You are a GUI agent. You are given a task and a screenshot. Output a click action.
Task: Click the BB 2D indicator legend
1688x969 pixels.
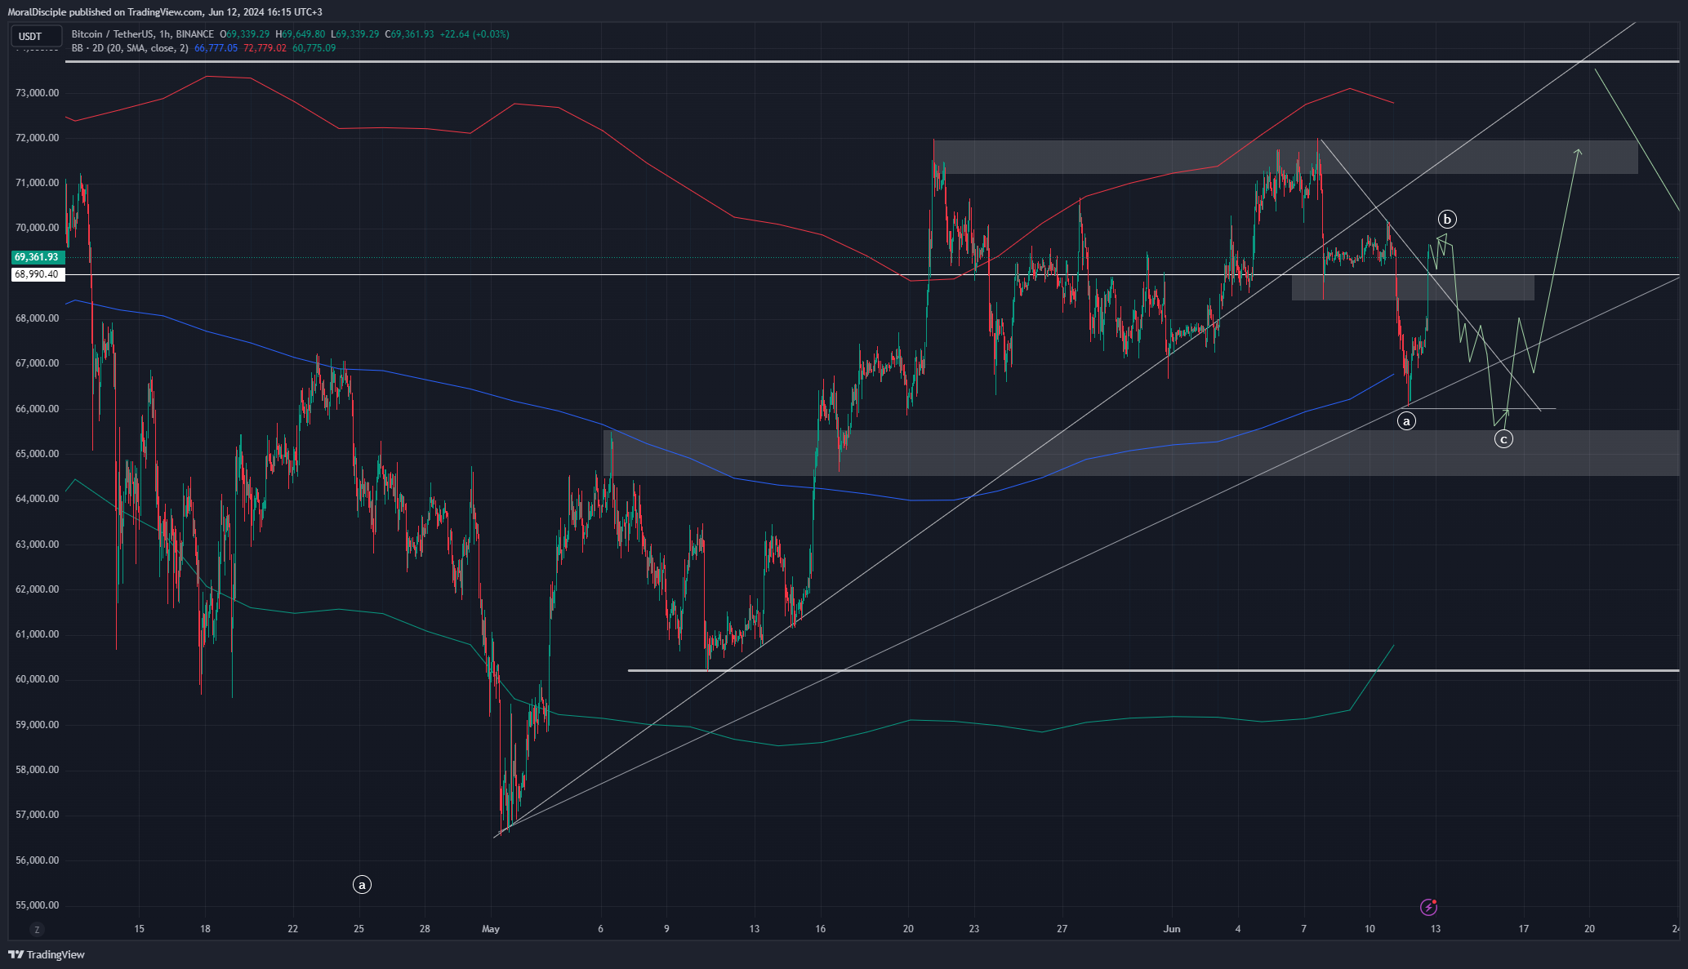[130, 48]
